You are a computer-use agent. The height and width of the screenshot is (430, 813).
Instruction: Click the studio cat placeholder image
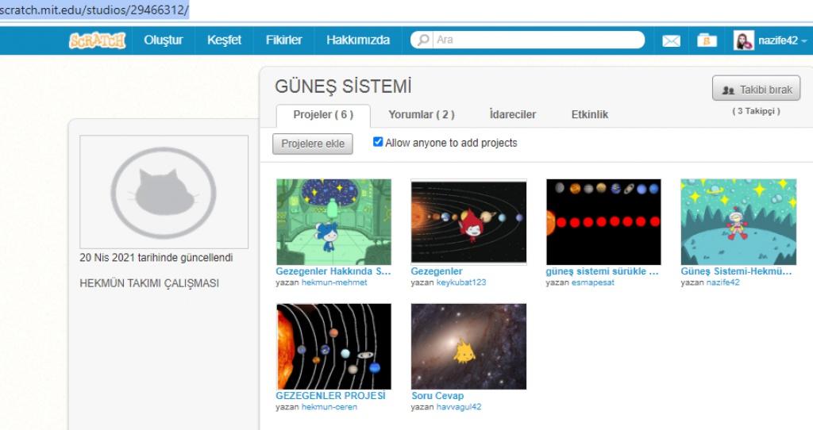click(x=164, y=191)
